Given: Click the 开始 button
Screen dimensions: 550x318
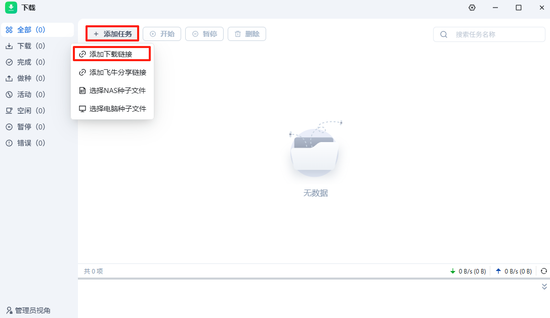Looking at the screenshot, I should click(162, 34).
